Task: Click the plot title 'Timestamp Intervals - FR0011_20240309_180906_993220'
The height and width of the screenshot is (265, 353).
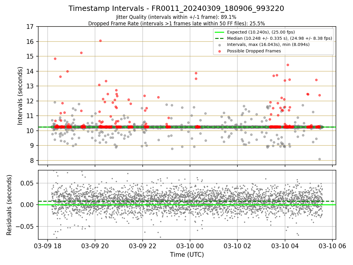Action: click(176, 9)
